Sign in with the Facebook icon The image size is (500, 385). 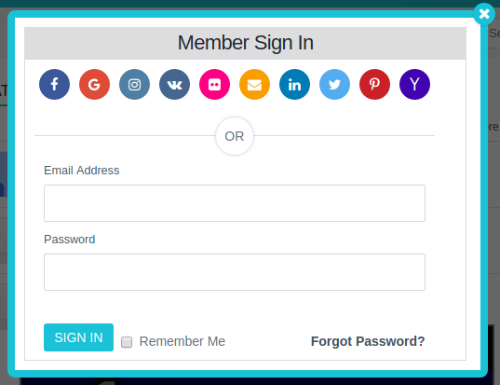(55, 84)
